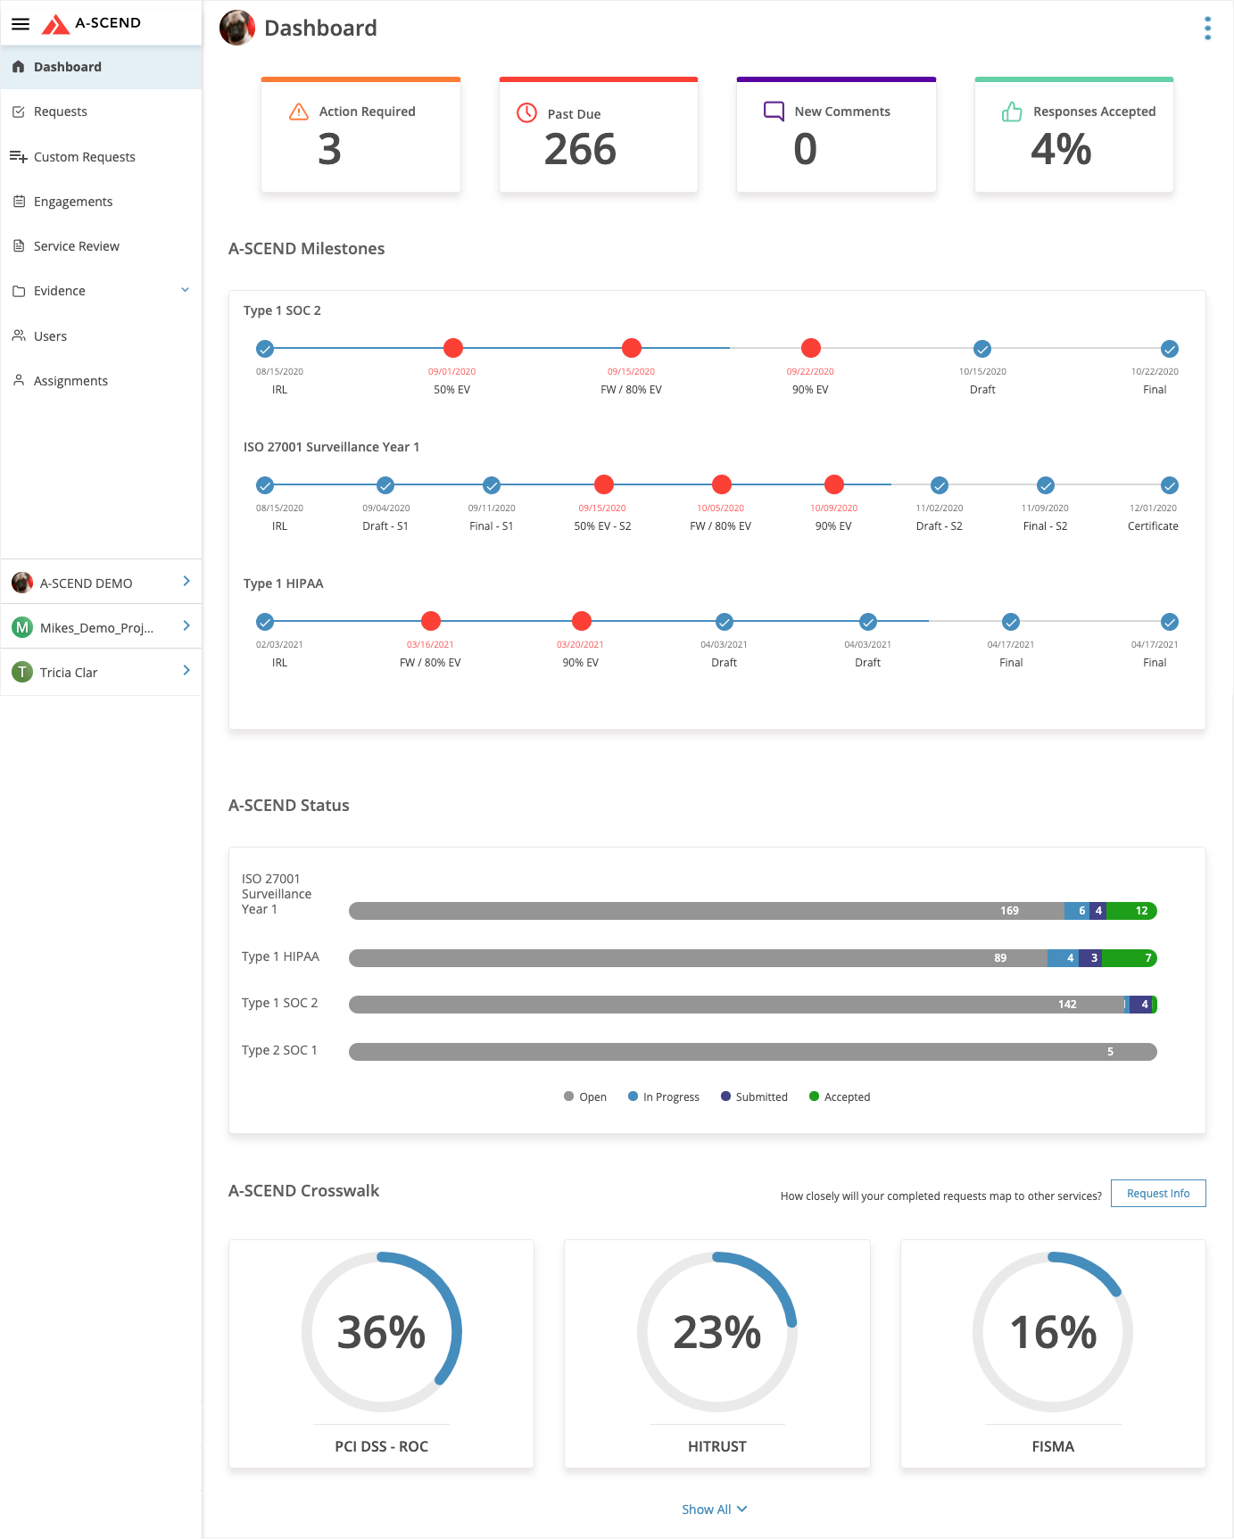Click the vertical three-dot options icon
Viewport: 1234px width, 1539px height.
(1207, 29)
